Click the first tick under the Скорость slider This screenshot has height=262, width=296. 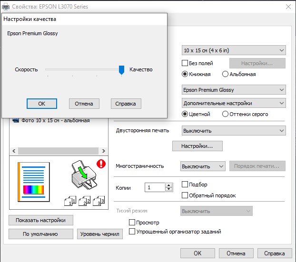48,76
